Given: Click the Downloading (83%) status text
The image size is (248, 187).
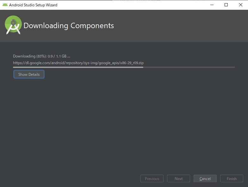Looking at the screenshot, I should [x=30, y=56].
